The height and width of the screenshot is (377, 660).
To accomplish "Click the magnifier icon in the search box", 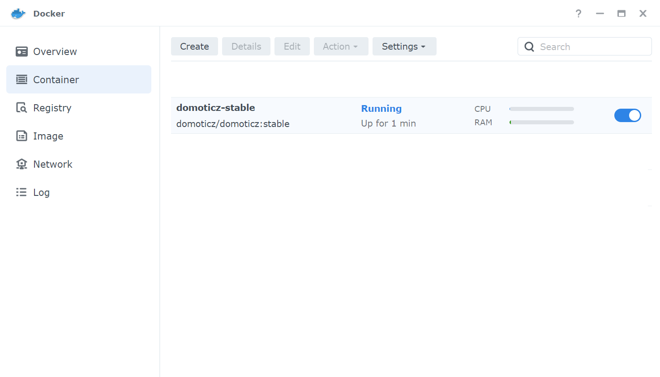I will tap(529, 47).
